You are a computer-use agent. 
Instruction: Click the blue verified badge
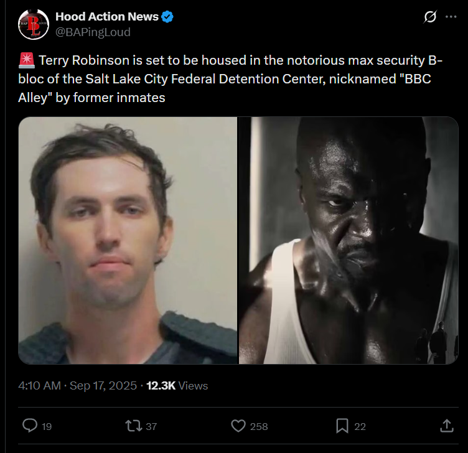click(x=168, y=17)
